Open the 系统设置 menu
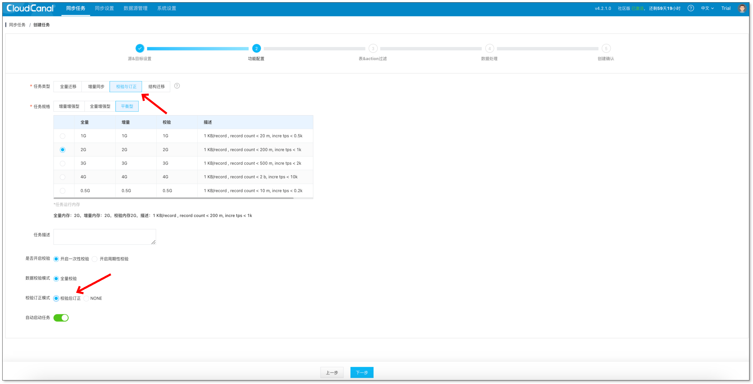Image resolution: width=753 pixels, height=384 pixels. point(167,8)
